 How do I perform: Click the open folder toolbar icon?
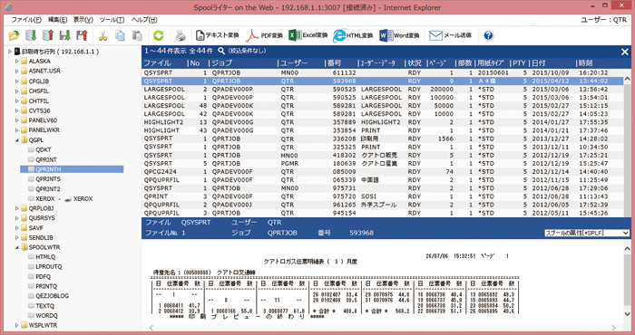tap(14, 35)
